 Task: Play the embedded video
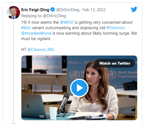coord(79,88)
